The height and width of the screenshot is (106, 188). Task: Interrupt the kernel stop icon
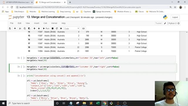point(52,29)
